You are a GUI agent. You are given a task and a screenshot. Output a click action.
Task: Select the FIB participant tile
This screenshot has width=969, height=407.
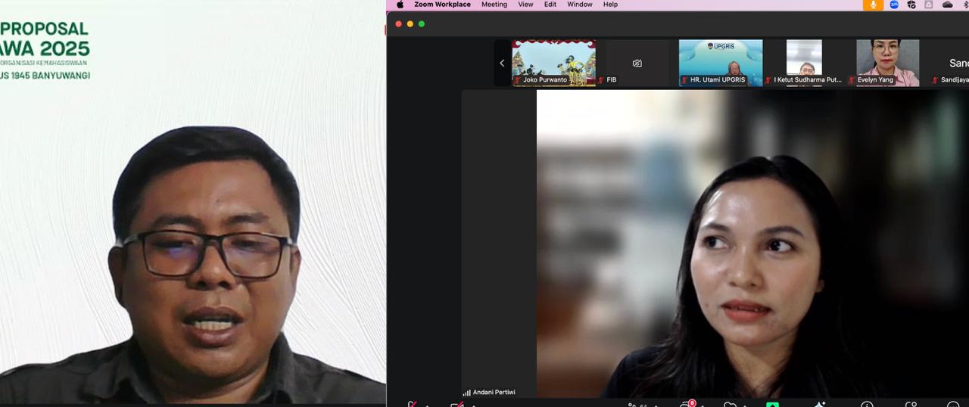coord(637,63)
